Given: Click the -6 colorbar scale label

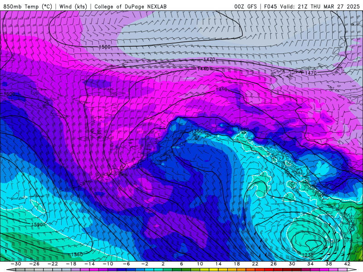Looking at the screenshot, I should tap(127, 264).
